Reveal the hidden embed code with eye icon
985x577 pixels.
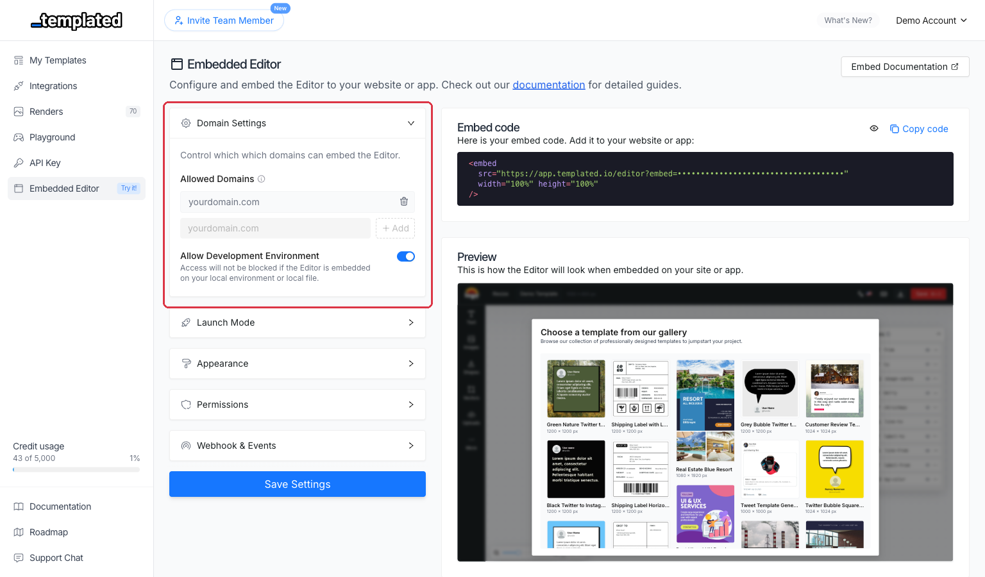[873, 129]
